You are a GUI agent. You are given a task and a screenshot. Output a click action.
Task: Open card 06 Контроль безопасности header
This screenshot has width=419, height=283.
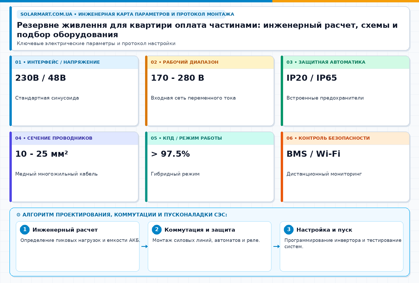(346, 138)
